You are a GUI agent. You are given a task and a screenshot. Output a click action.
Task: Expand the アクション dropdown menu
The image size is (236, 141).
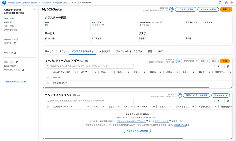tap(220, 95)
